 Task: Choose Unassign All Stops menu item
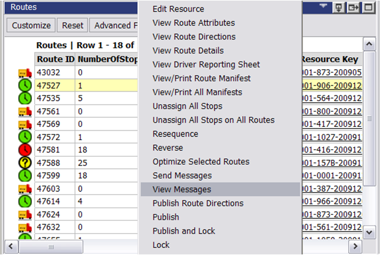[x=188, y=106]
